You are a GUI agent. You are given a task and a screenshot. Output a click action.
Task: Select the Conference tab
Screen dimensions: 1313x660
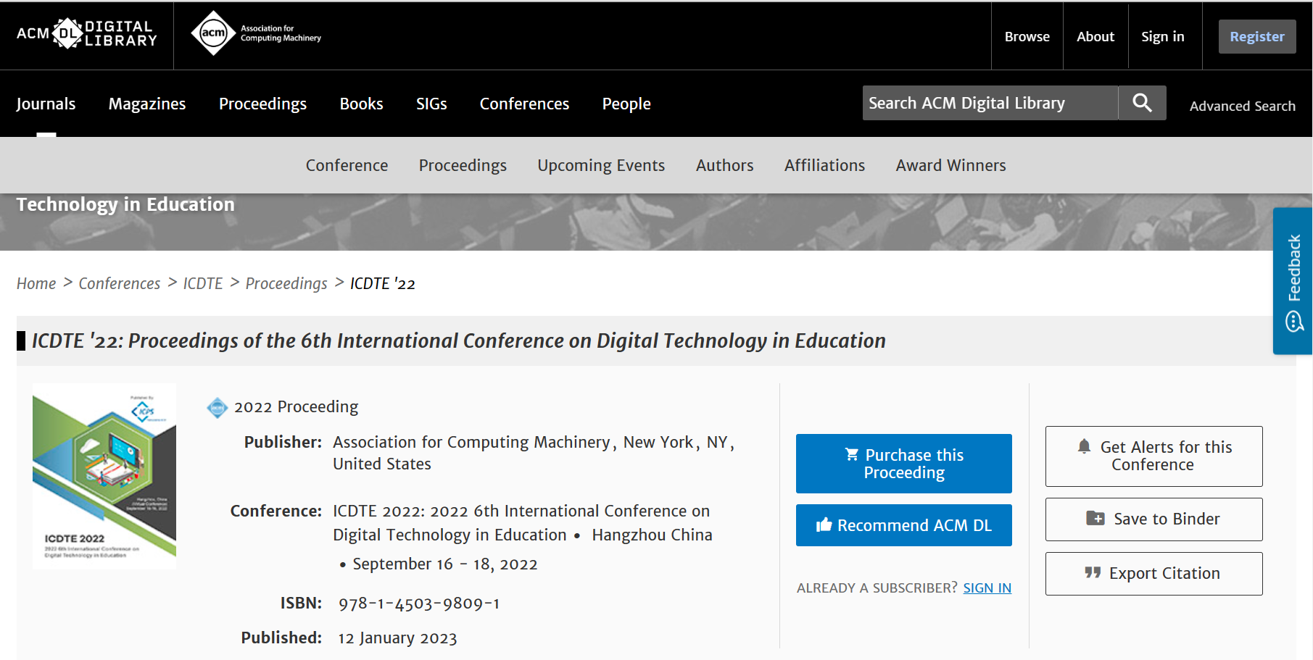pyautogui.click(x=347, y=165)
